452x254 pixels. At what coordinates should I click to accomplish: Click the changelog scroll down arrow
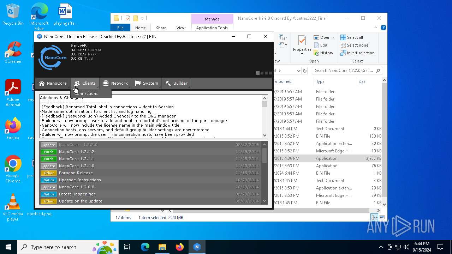[x=264, y=135]
